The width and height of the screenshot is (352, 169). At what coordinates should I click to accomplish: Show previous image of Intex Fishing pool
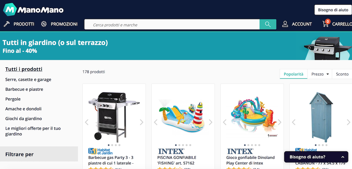point(155,122)
